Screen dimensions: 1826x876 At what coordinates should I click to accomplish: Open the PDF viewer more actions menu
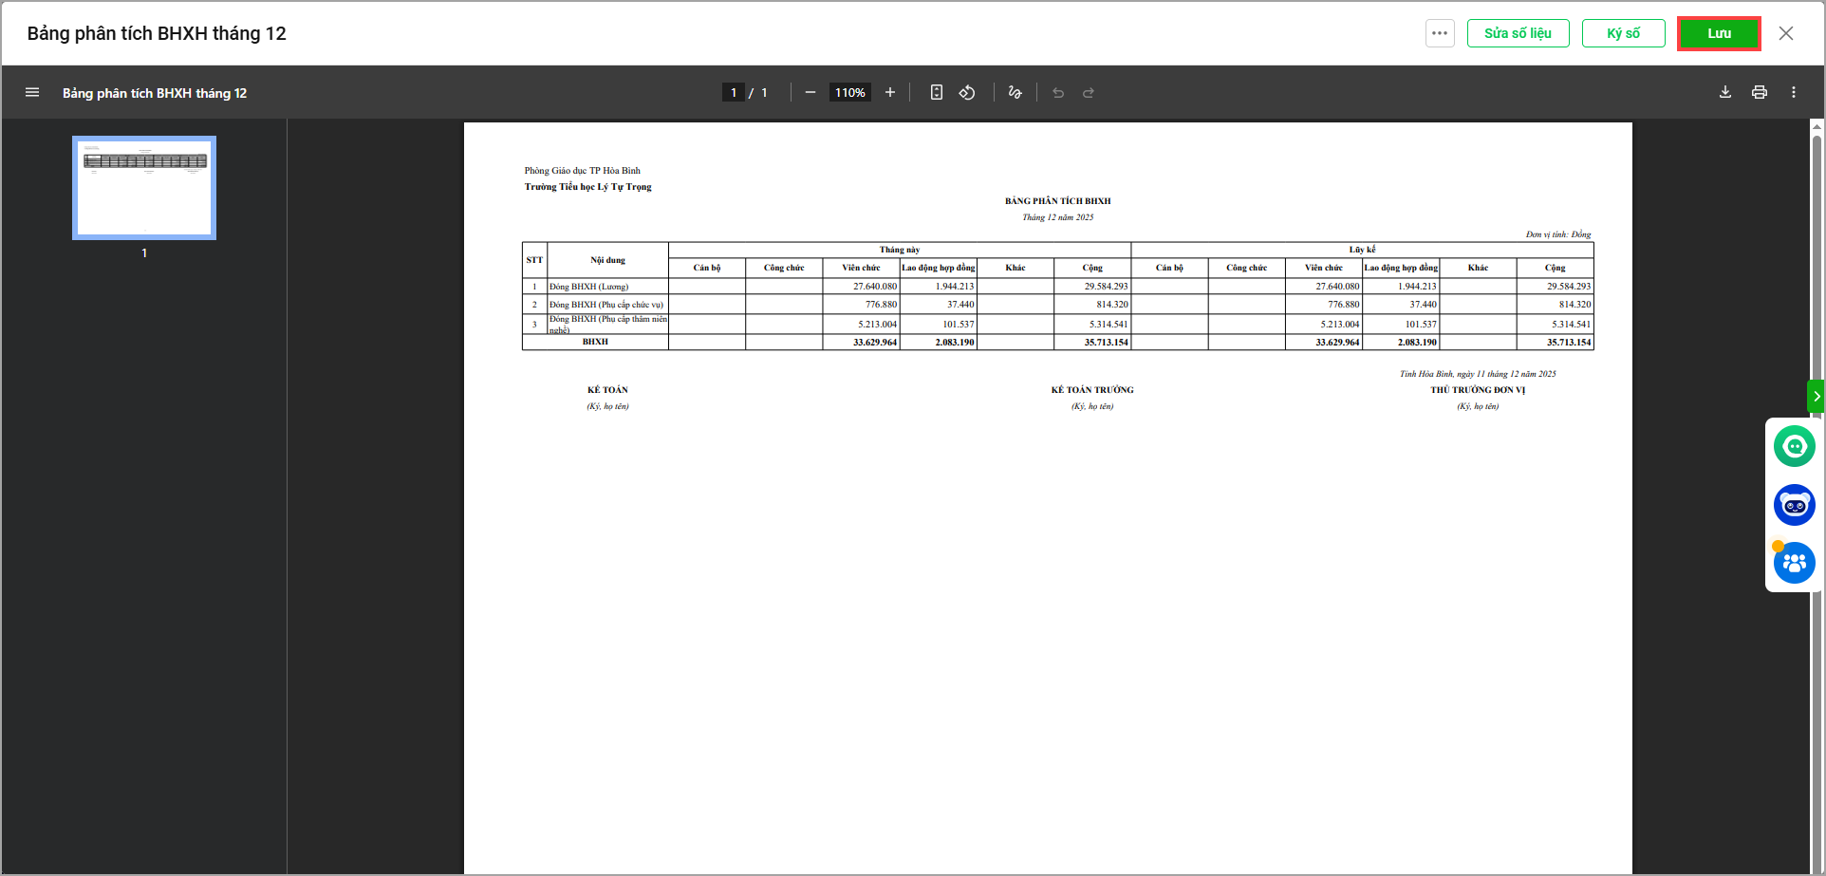coord(1794,93)
